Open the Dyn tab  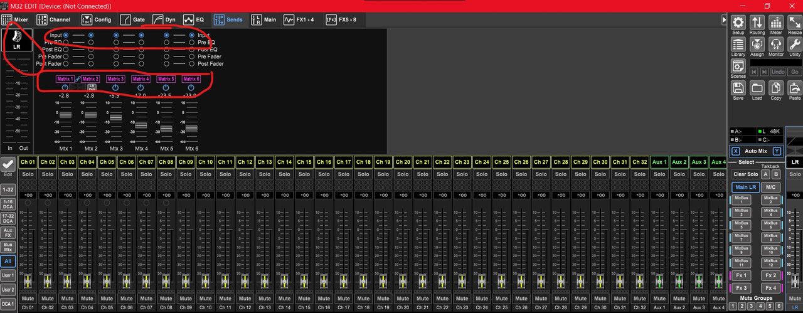[x=163, y=20]
